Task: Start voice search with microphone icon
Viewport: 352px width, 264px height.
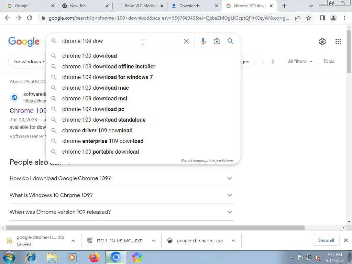Action: coord(203,41)
